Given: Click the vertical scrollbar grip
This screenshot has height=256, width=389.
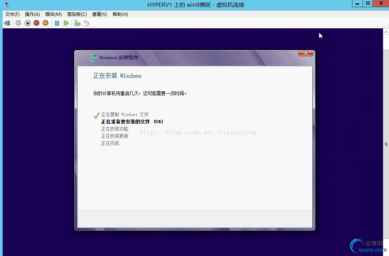Looking at the screenshot, I should 386,144.
